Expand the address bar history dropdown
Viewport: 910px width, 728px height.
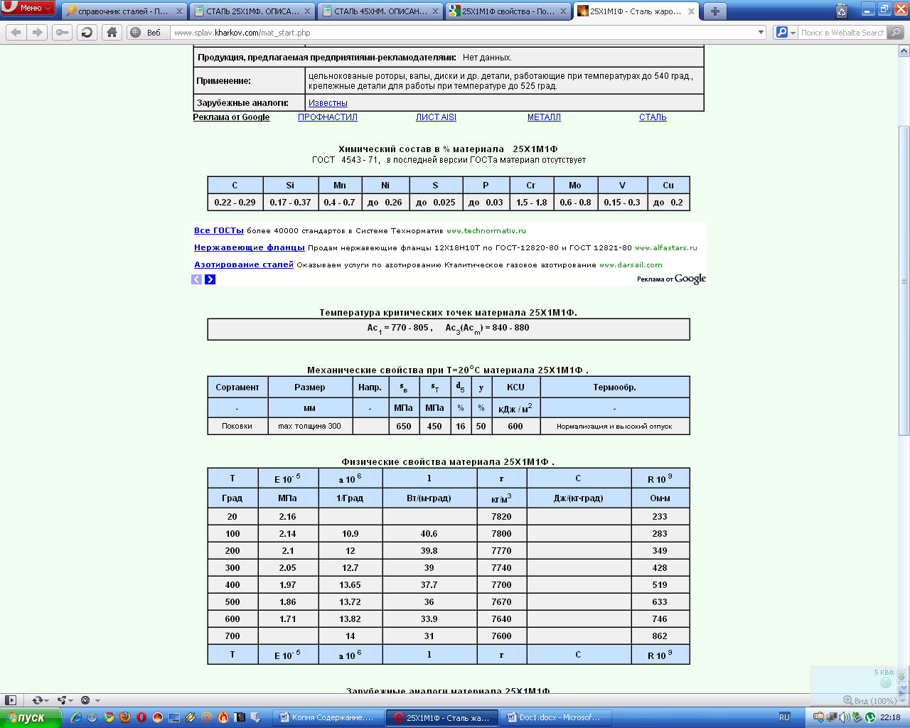761,33
